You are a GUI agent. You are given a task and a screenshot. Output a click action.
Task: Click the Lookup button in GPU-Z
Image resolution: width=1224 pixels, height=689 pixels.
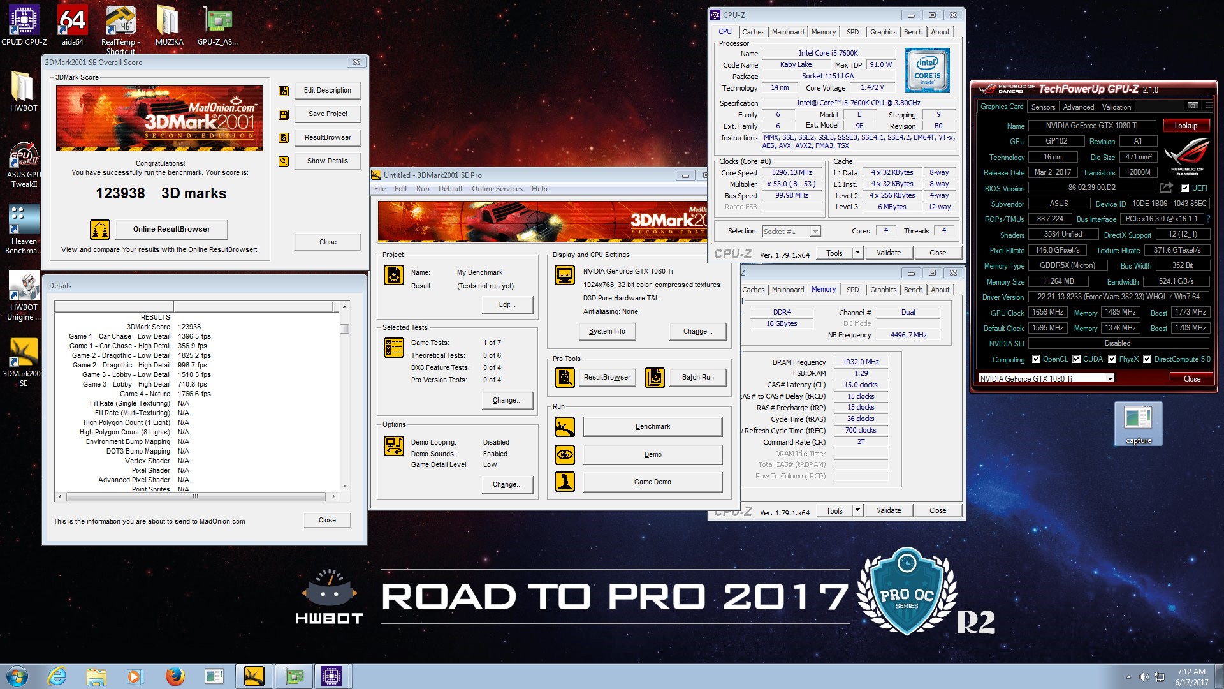coord(1186,126)
